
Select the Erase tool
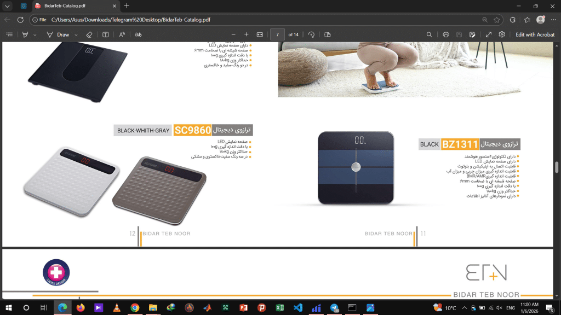[x=89, y=34]
